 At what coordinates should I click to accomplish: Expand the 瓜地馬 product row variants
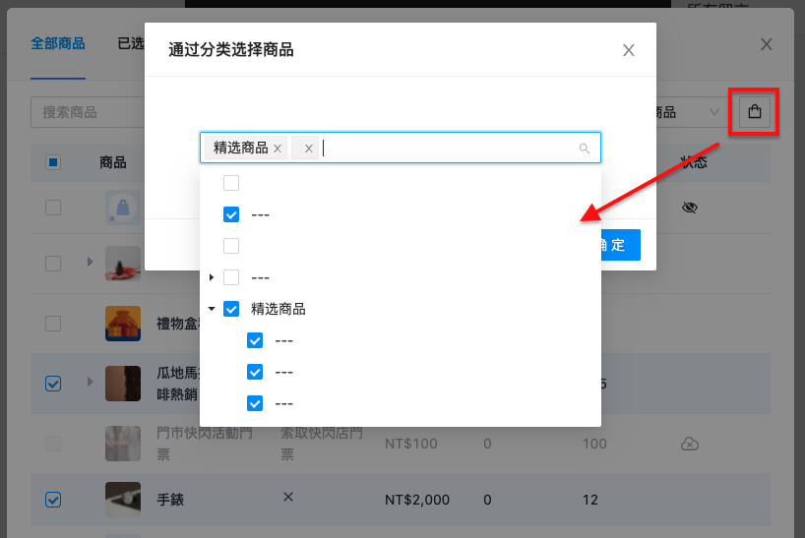[x=91, y=382]
